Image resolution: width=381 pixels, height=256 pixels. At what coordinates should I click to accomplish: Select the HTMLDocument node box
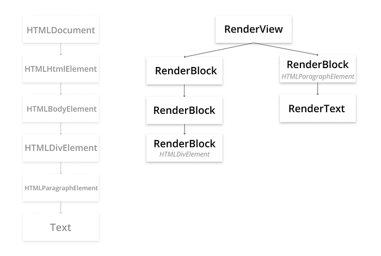61,29
